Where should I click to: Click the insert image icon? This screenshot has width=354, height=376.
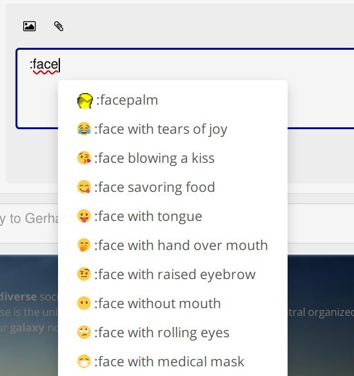coord(30,26)
